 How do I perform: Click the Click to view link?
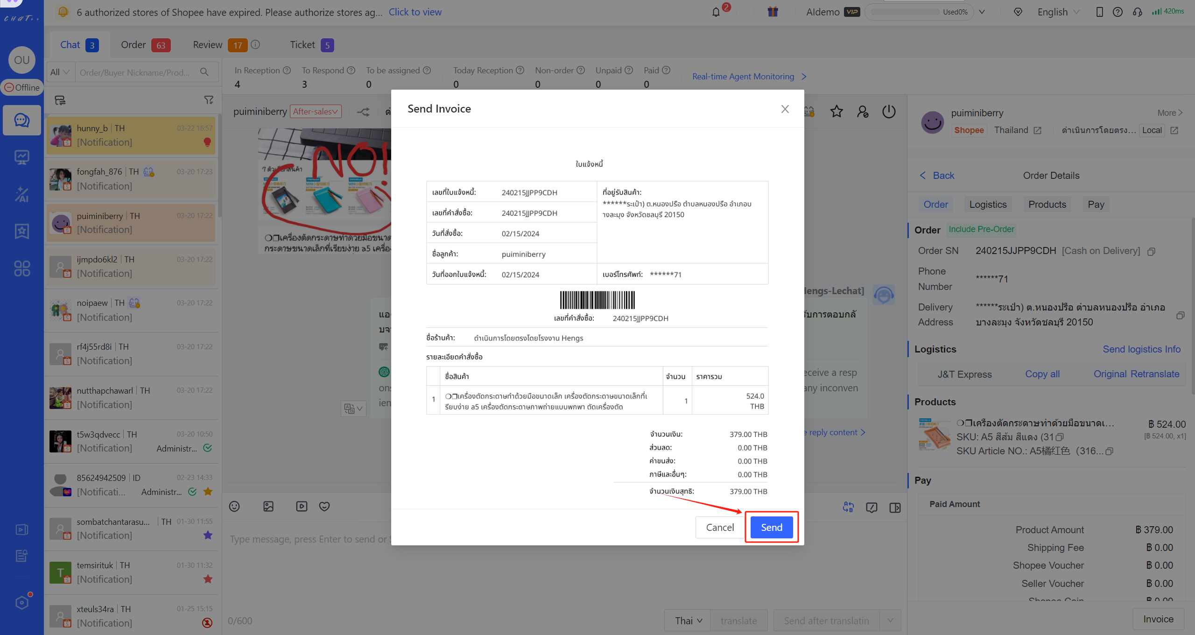415,12
